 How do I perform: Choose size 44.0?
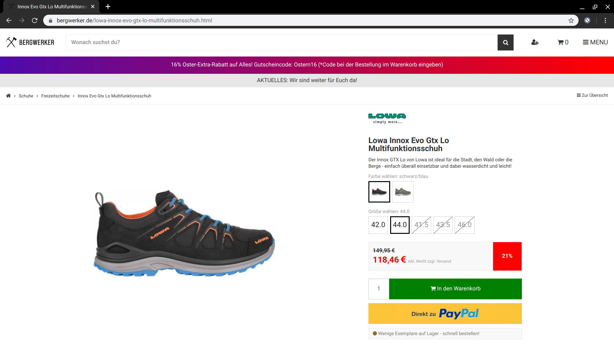click(x=400, y=225)
